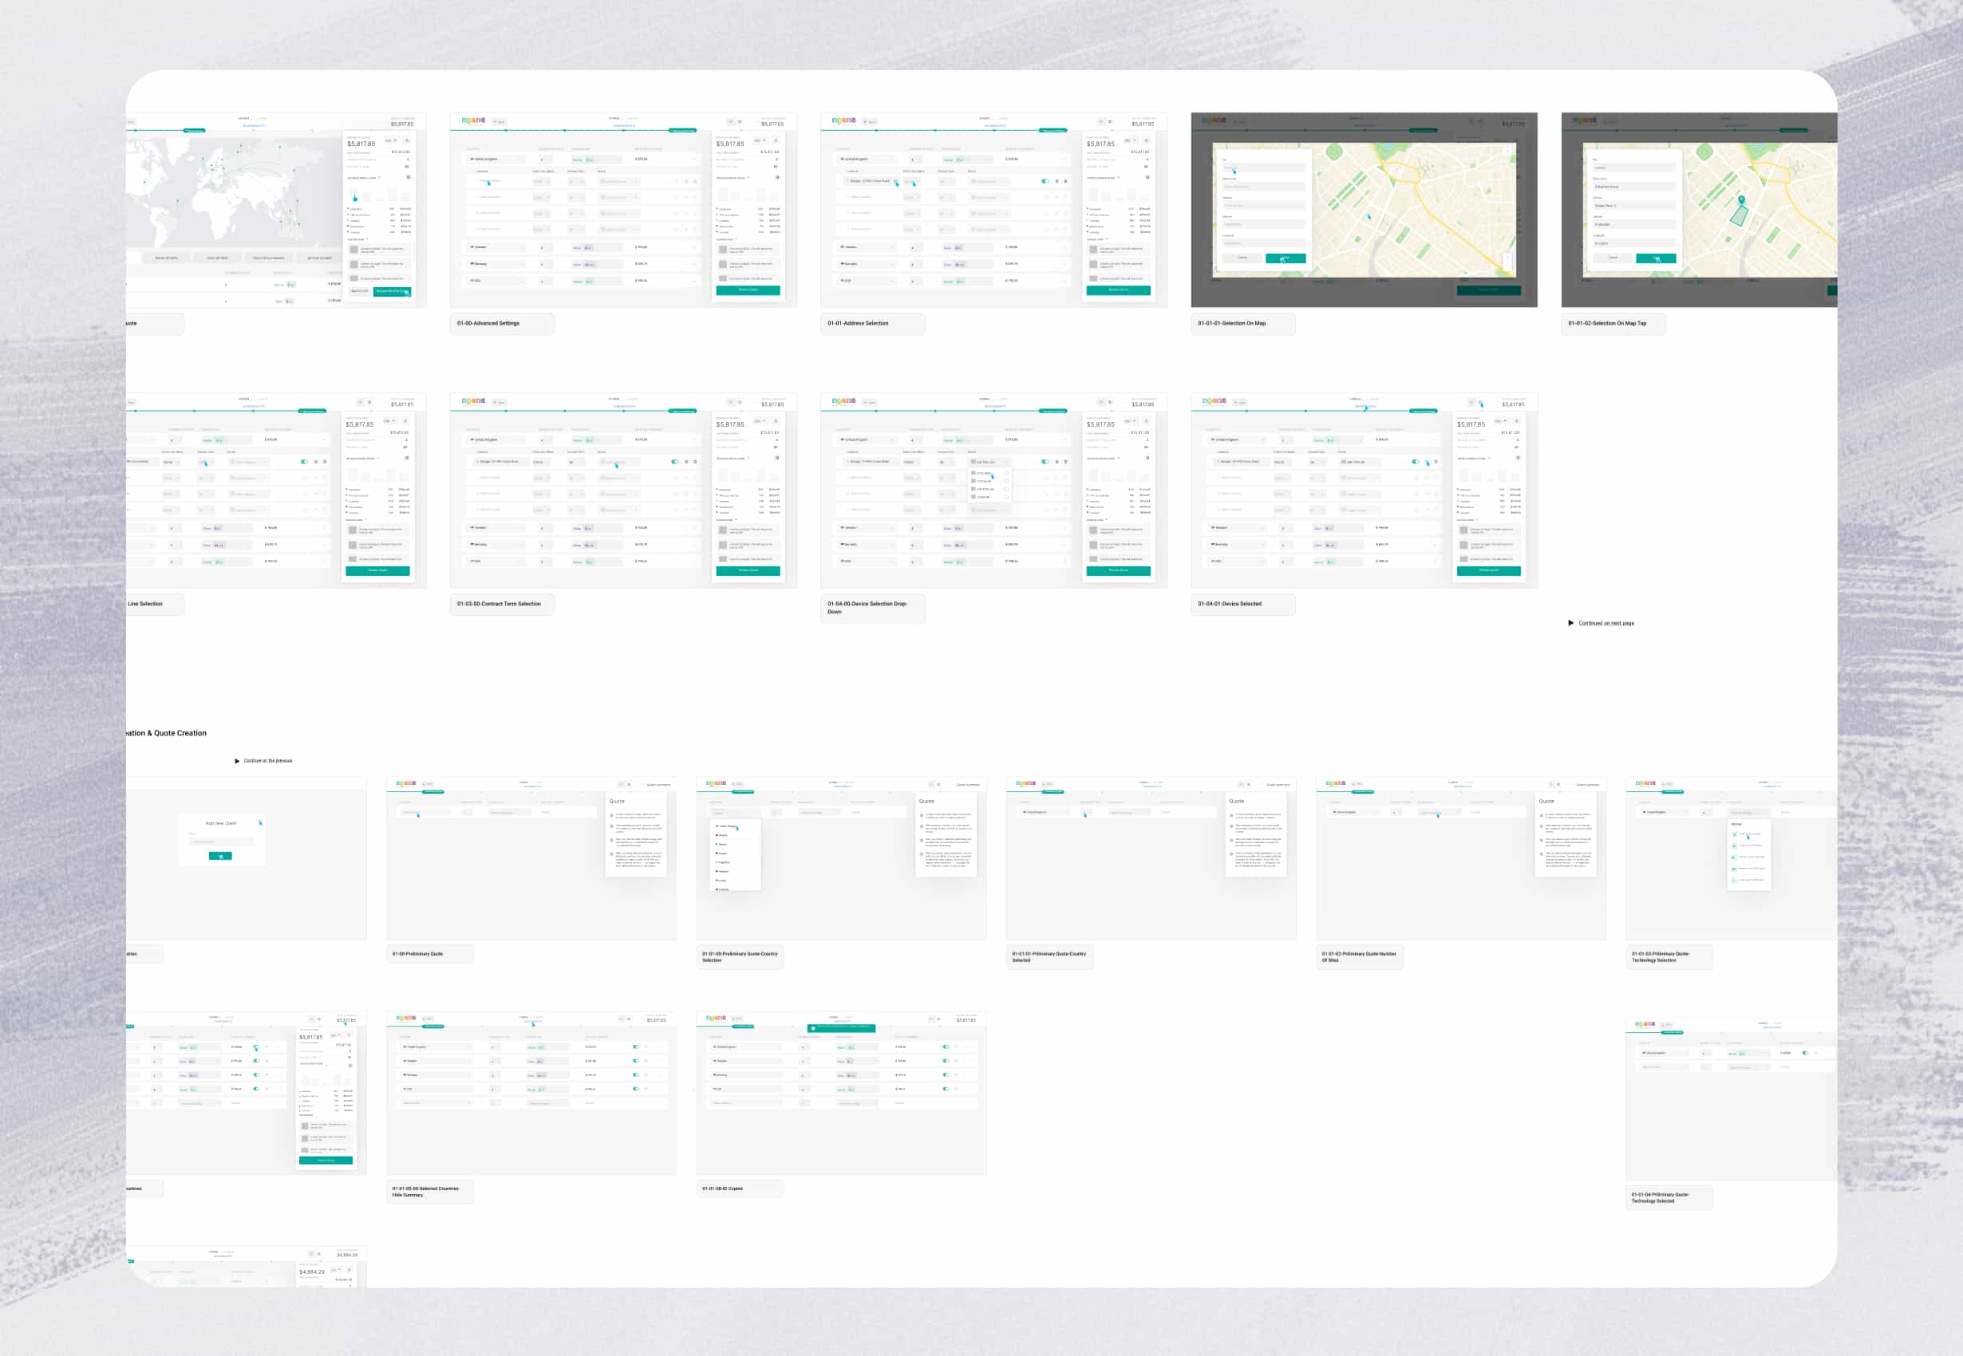Click the street map in 01-01-01-Selection On Map frame
Image resolution: width=1963 pixels, height=1356 pixels.
coord(1413,209)
